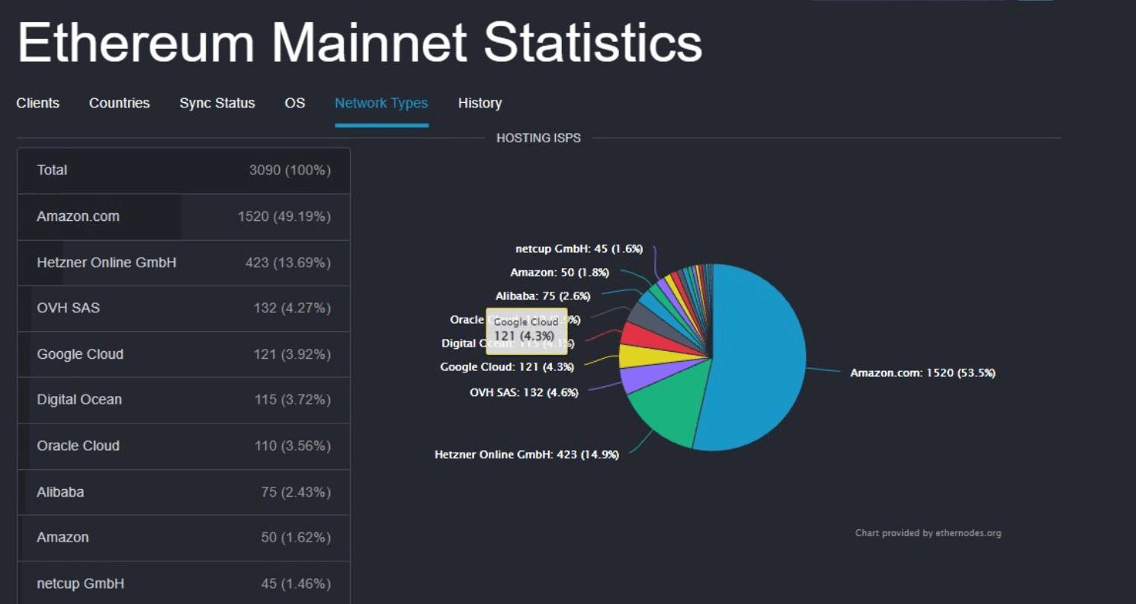Click the Amazon: 50 (1.8%) chart label
1136x604 pixels.
tap(560, 273)
